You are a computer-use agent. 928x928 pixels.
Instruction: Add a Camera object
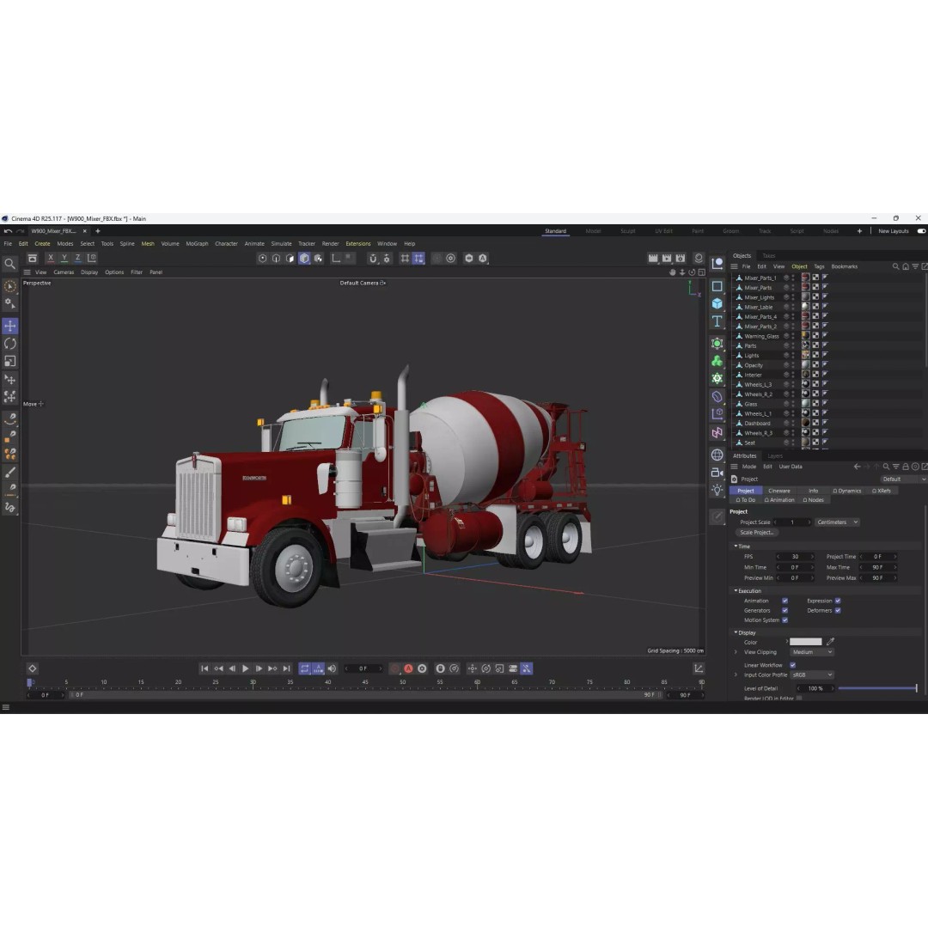pyautogui.click(x=717, y=473)
